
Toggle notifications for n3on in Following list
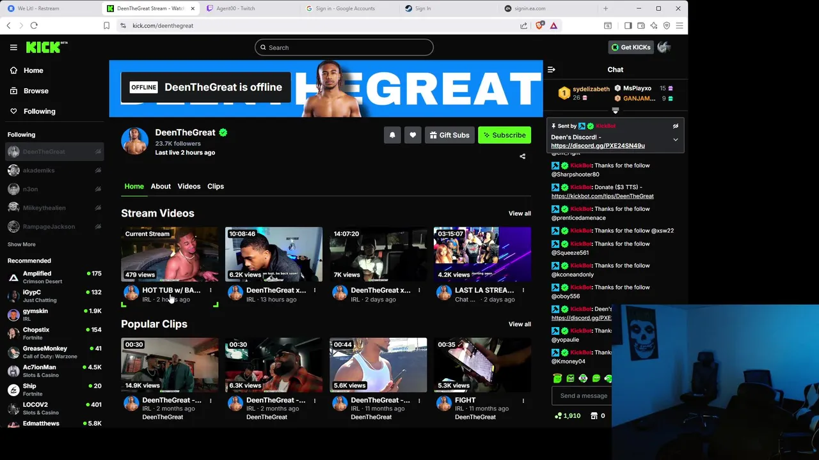98,189
